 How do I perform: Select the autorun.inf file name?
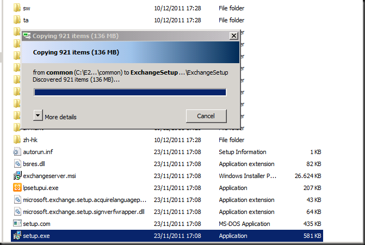pyautogui.click(x=38, y=152)
